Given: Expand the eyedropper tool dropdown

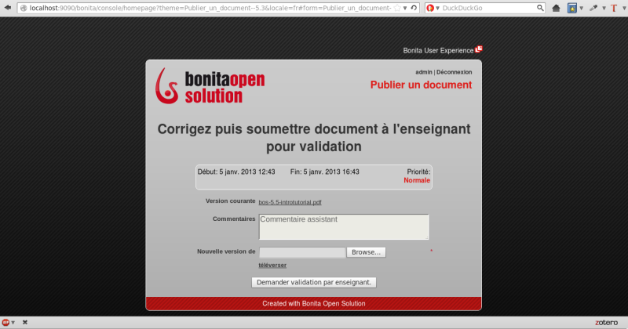Looking at the screenshot, I should point(604,8).
